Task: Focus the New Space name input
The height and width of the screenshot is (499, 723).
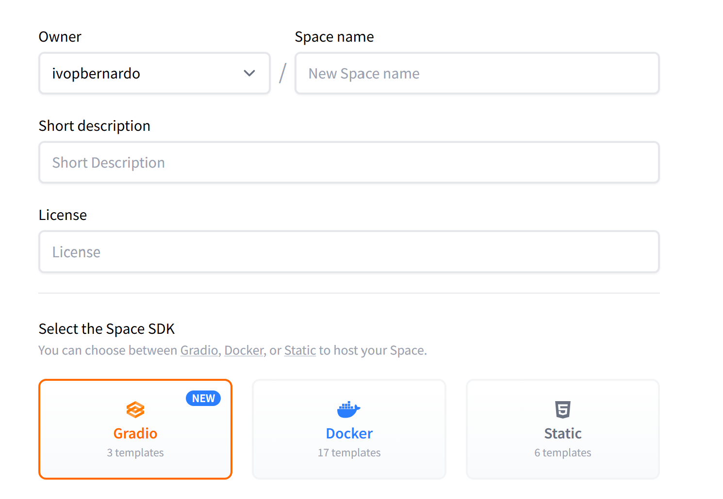Action: coord(477,73)
